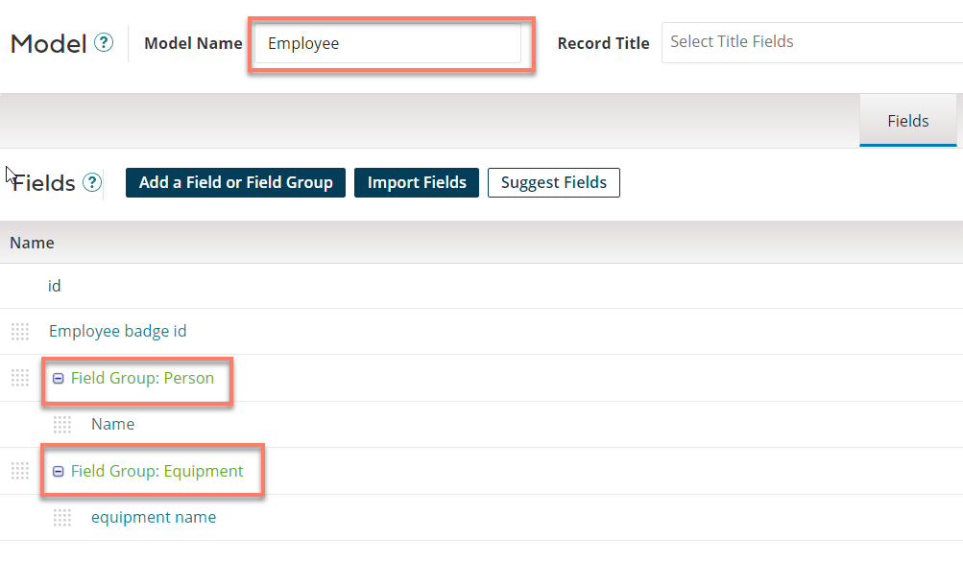The image size is (963, 561).
Task: Switch to the Fields tab
Action: pos(907,121)
